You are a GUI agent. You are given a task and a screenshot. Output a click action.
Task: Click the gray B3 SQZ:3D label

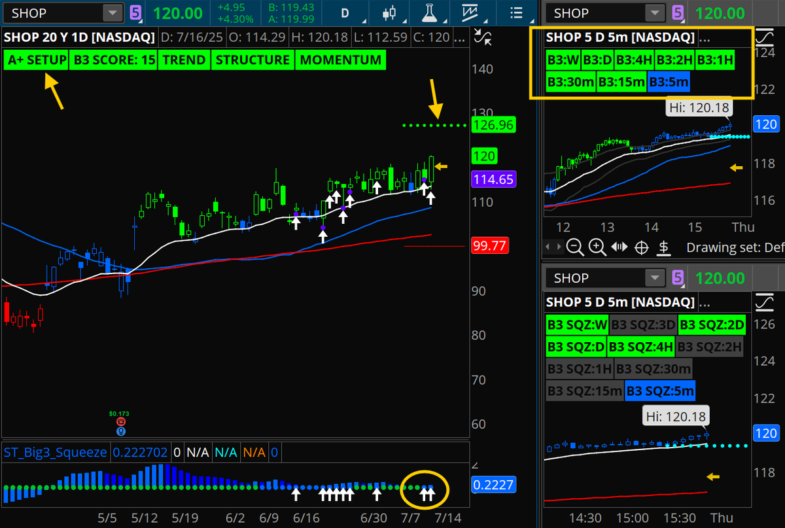(x=643, y=324)
